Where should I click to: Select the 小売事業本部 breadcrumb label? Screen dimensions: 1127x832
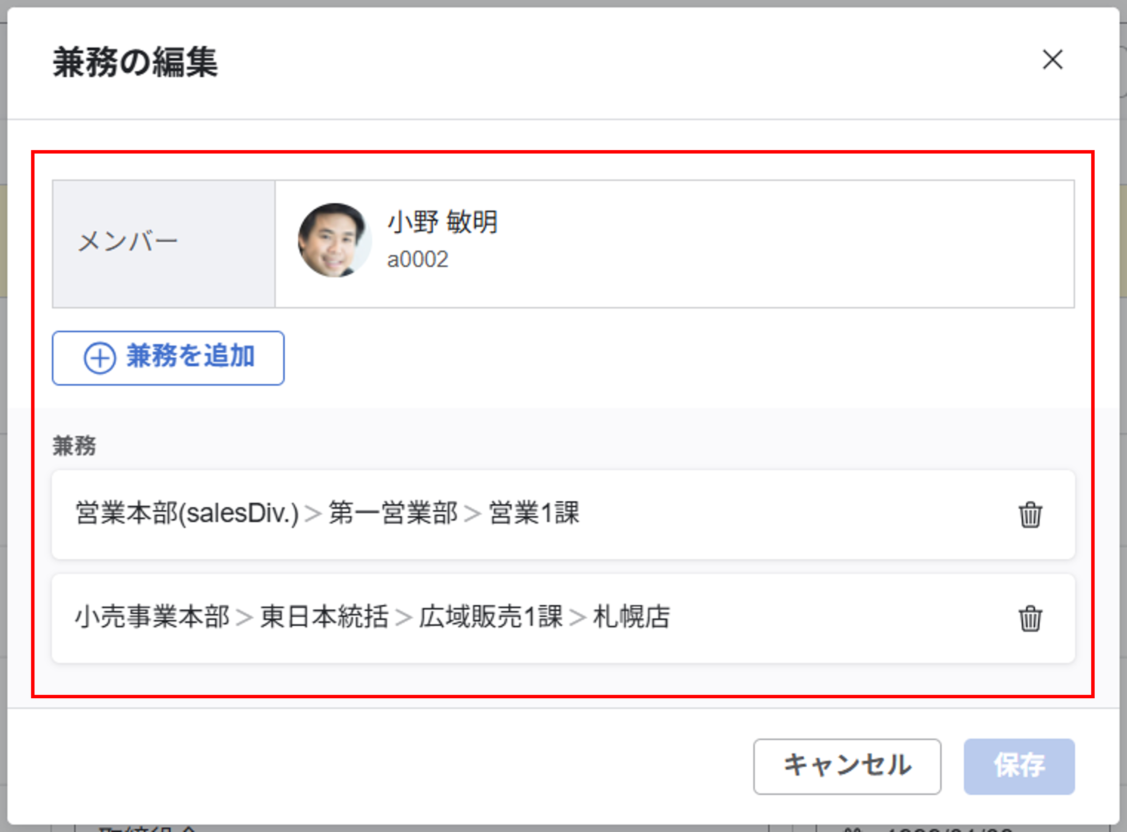(x=153, y=619)
